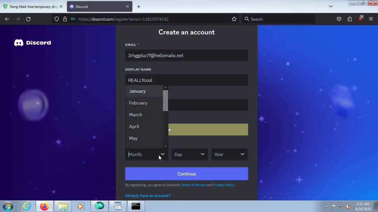Choose March from month list

point(144,115)
